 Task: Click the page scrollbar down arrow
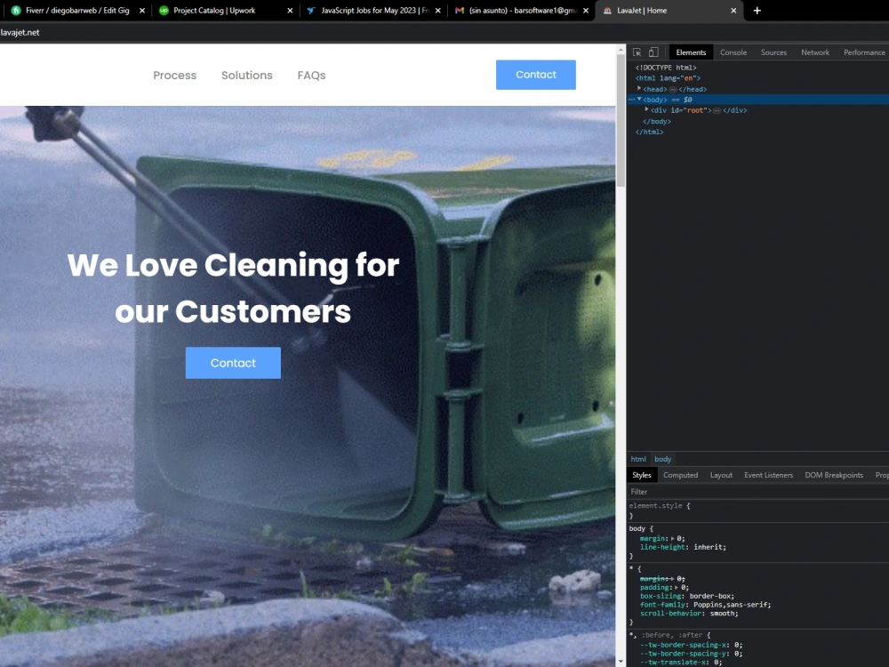[621, 662]
